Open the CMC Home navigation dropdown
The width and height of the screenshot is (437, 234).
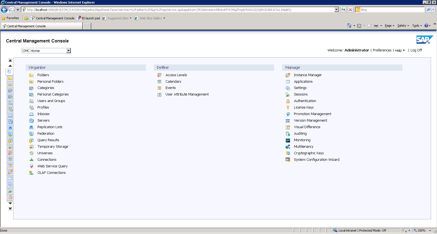69,51
